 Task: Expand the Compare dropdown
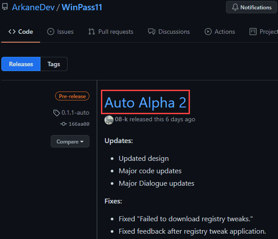pyautogui.click(x=70, y=142)
